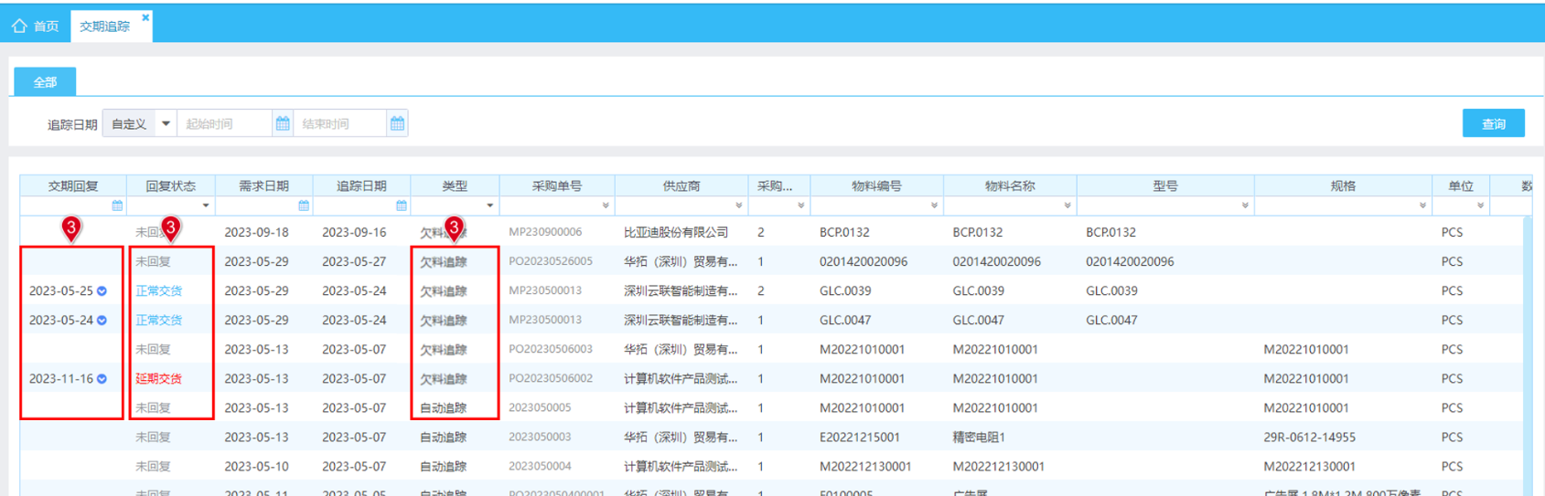The height and width of the screenshot is (496, 1545).
Task: Click the 延期交货 status link
Action: click(x=159, y=378)
